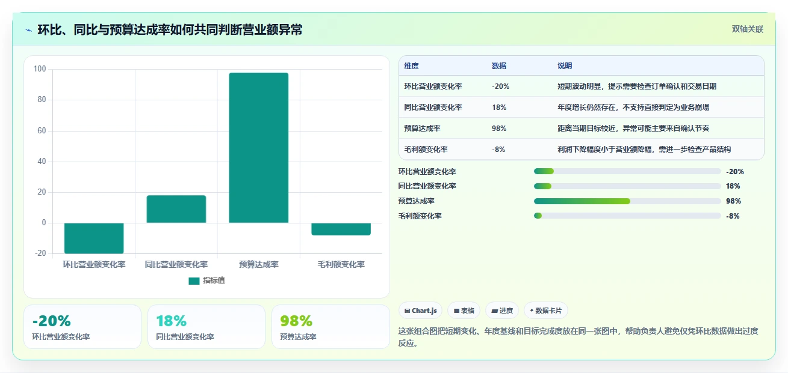788x373 pixels.
Task: Click the 数据卡片 tag chip
Action: click(x=545, y=311)
